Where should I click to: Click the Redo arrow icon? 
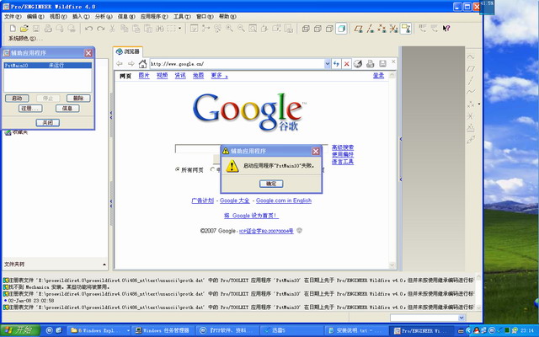[x=100, y=29]
